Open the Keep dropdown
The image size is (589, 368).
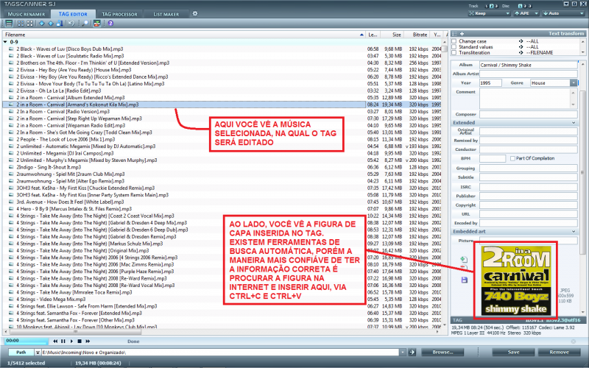coord(490,13)
